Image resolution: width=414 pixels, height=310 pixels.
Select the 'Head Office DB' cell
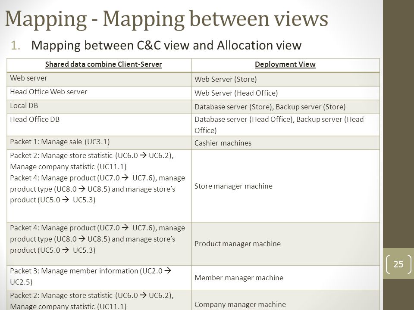[x=99, y=125]
